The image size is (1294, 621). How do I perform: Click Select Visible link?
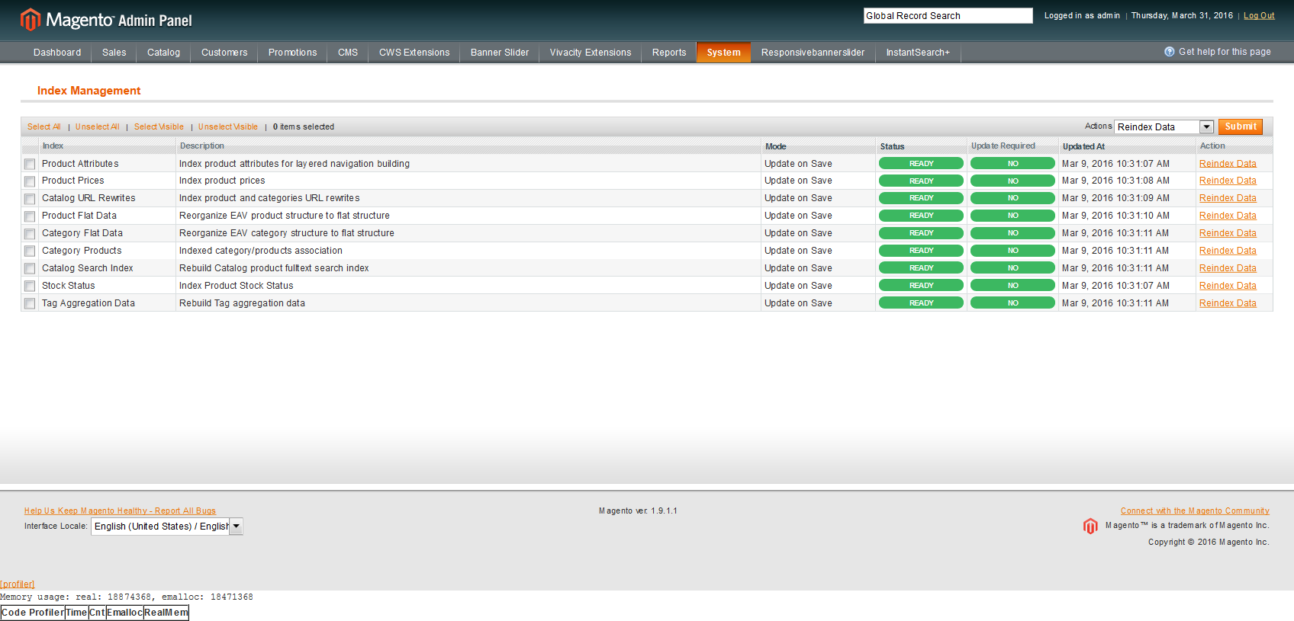click(159, 126)
